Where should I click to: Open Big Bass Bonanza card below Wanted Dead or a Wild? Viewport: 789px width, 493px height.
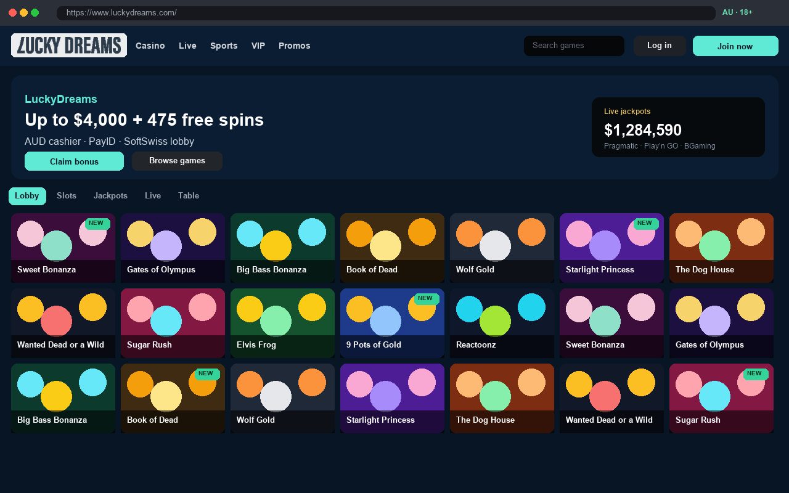coord(63,398)
